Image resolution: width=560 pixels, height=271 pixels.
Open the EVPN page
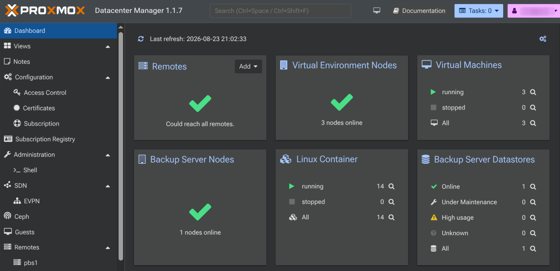58,201
